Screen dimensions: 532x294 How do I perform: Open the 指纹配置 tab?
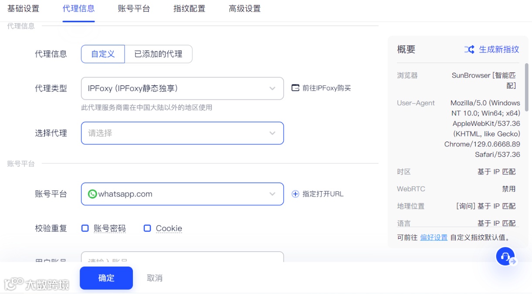click(x=189, y=9)
